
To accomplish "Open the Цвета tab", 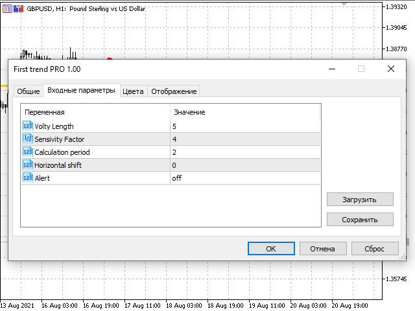I will [133, 91].
